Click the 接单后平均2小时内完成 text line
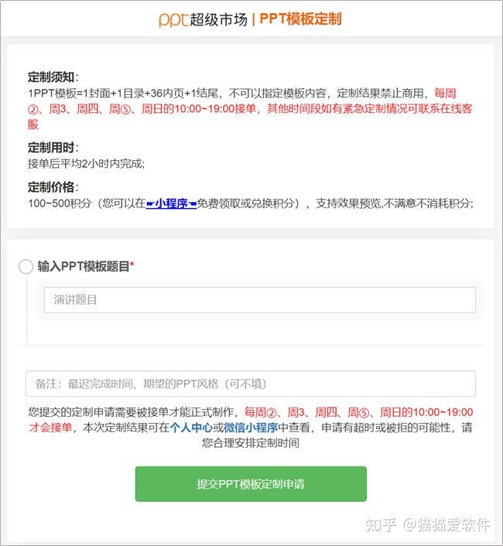Image resolution: width=503 pixels, height=546 pixels. (86, 164)
